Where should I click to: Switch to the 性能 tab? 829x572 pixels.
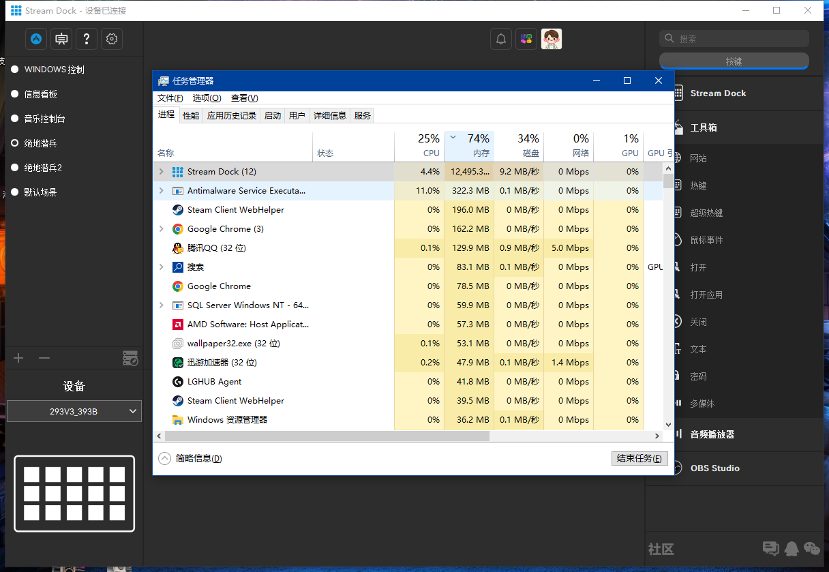click(x=191, y=116)
